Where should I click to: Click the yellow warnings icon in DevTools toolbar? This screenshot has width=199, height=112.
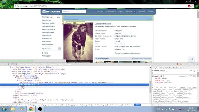click(x=181, y=64)
